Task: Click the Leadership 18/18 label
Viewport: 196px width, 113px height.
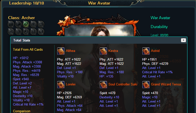Action: coord(27,3)
